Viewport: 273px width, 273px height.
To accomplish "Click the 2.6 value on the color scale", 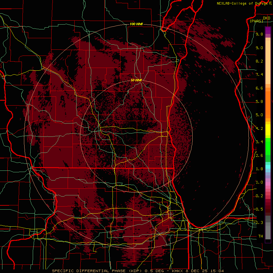I will [x=259, y=156].
